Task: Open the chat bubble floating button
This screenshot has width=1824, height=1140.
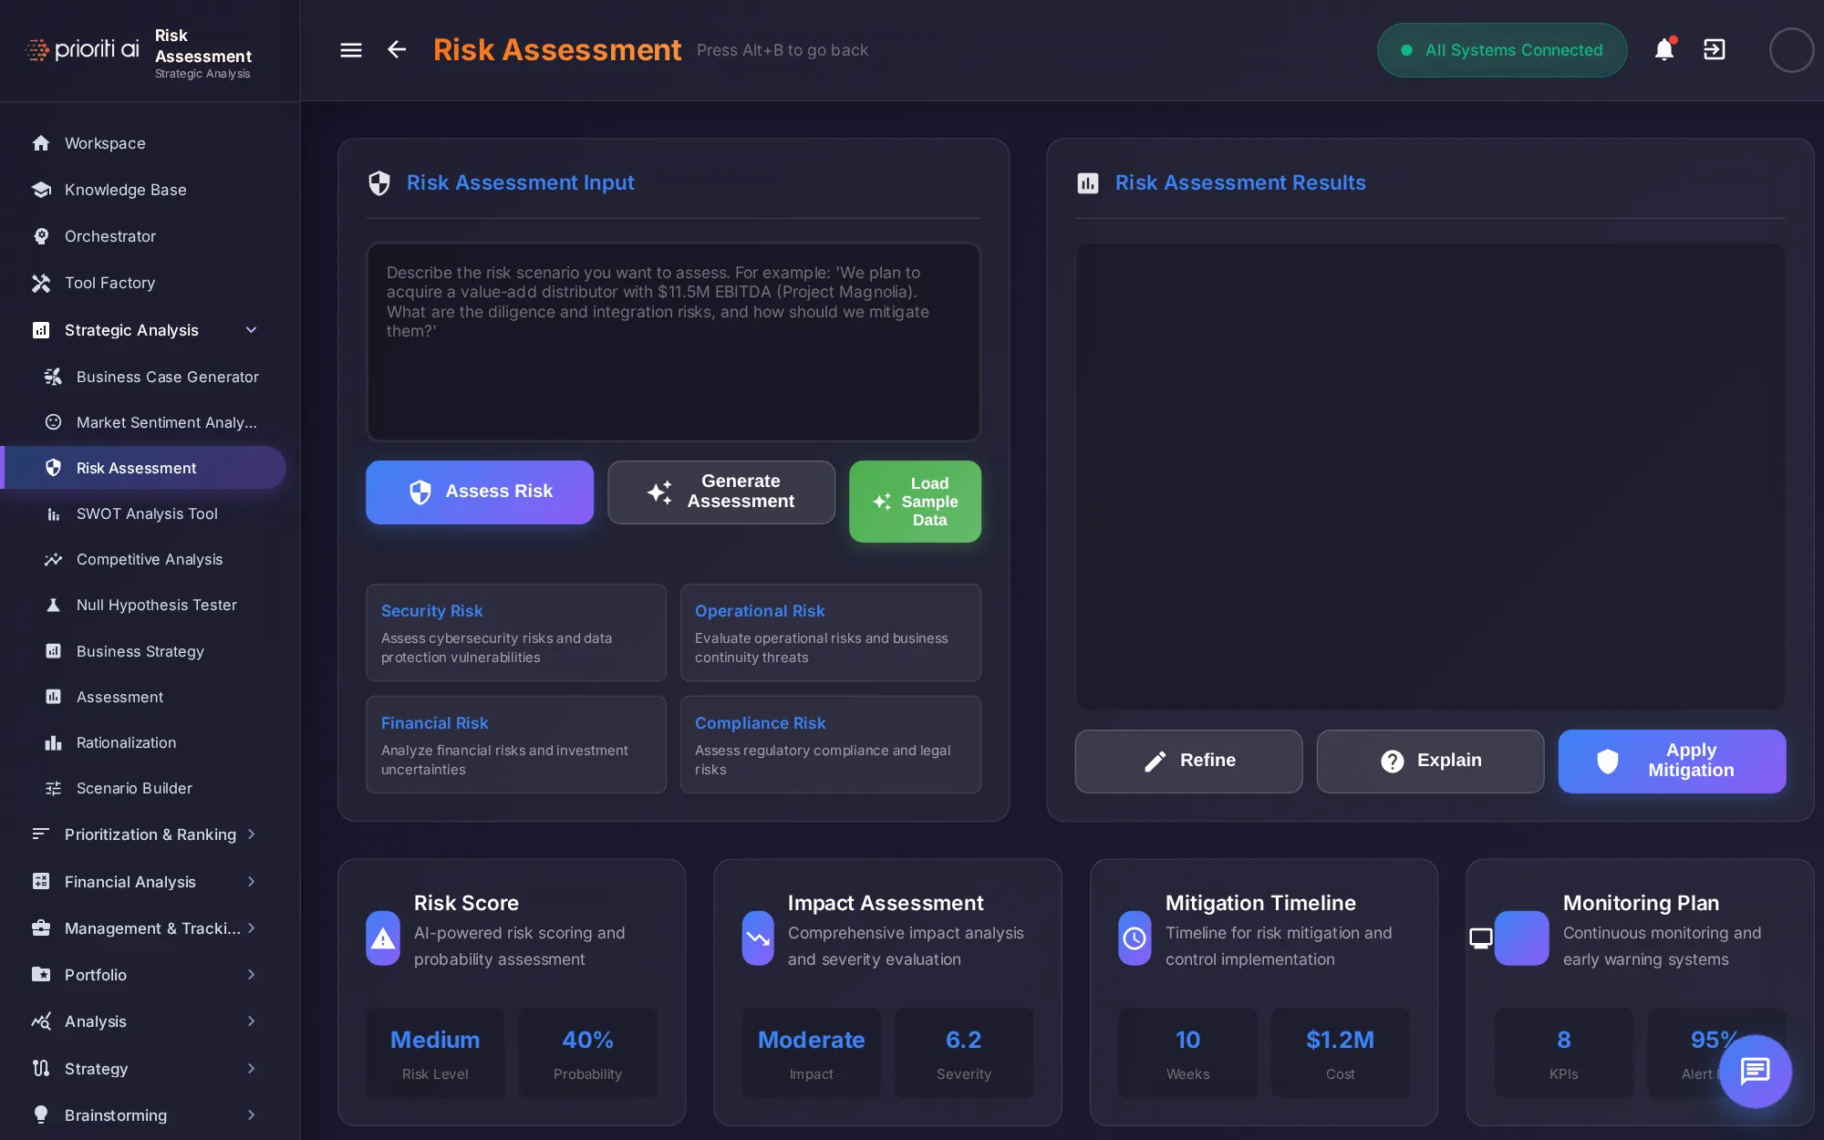Action: [1755, 1071]
